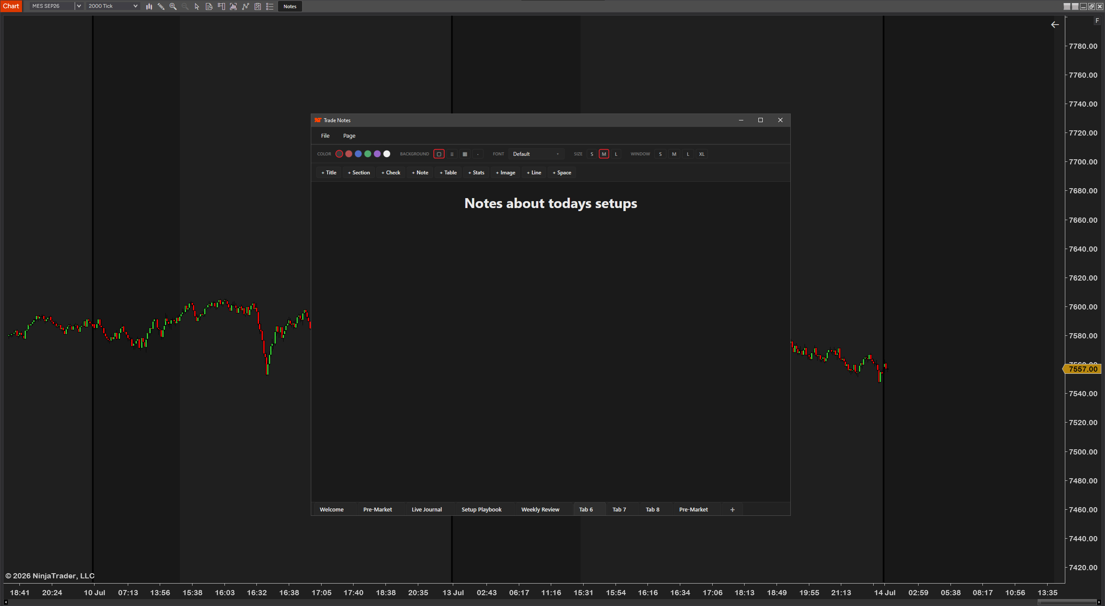
Task: Choose the grid background style
Action: pos(465,154)
